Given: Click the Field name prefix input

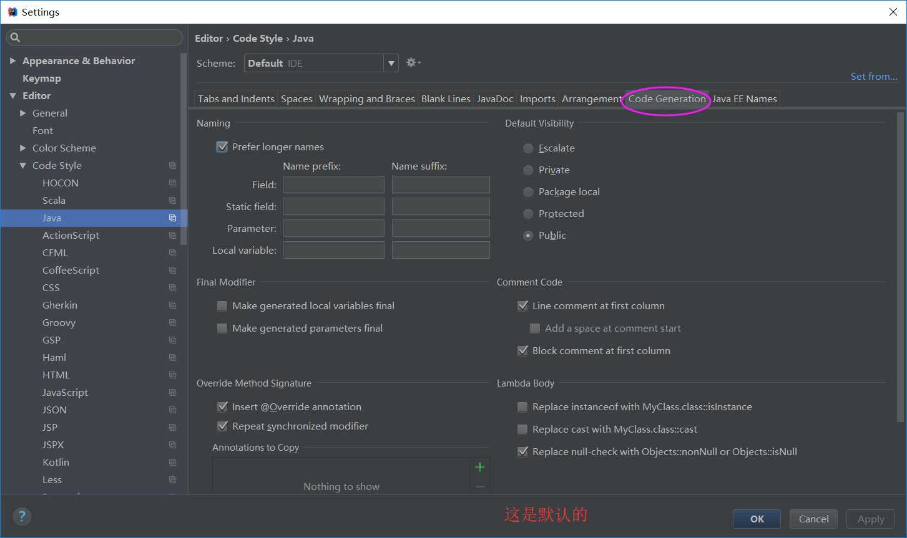Looking at the screenshot, I should pos(334,185).
